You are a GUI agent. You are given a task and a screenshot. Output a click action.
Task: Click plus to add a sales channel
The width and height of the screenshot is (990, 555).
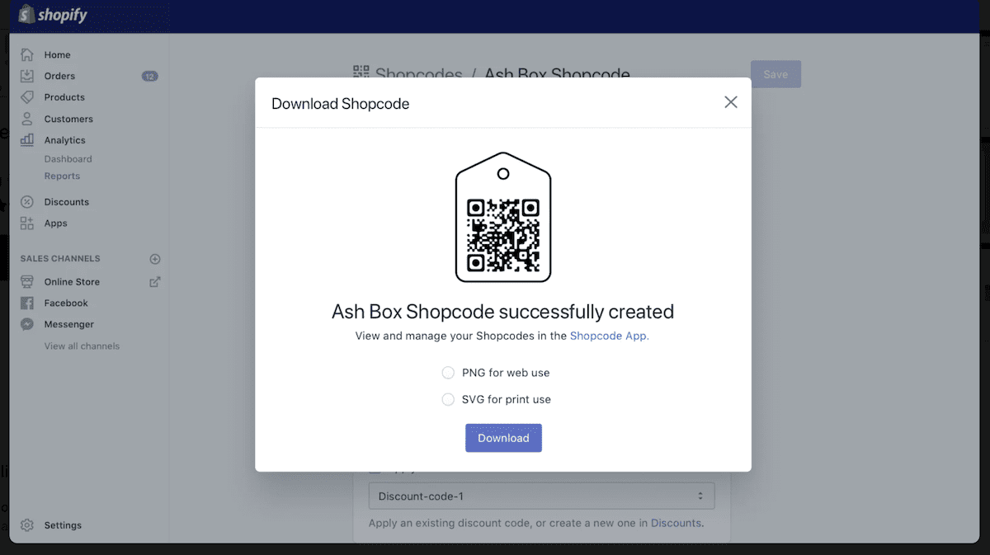(x=154, y=258)
